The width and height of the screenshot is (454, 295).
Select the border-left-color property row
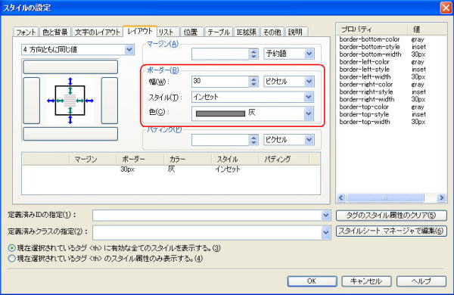pyautogui.click(x=392, y=62)
